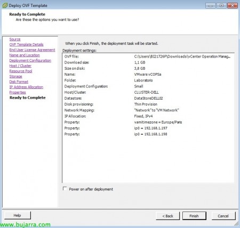Image resolution: width=240 pixels, height=228 pixels.
Task: Click the < Back button
Action: tap(167, 216)
